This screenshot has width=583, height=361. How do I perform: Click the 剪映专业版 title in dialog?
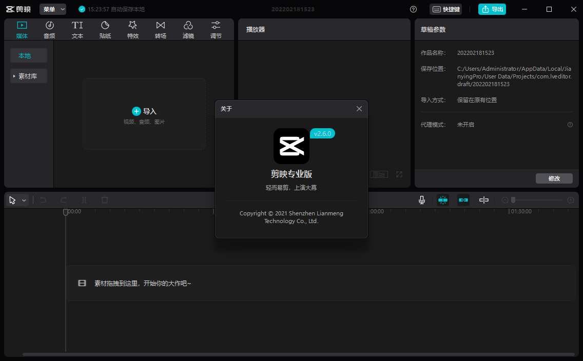pyautogui.click(x=291, y=174)
